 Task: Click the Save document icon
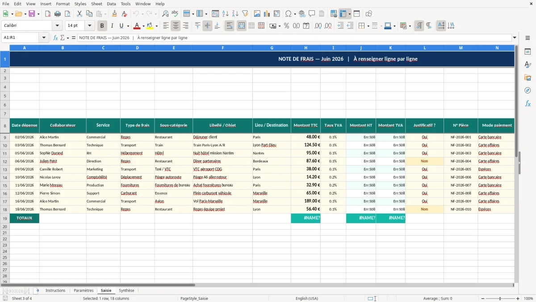(x=32, y=14)
